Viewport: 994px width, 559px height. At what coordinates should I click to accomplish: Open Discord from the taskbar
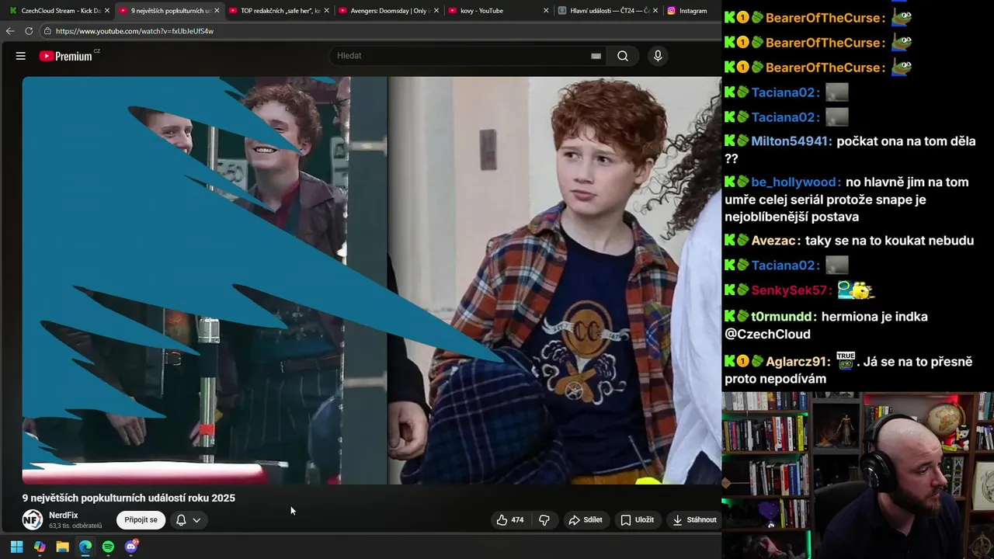click(x=131, y=547)
